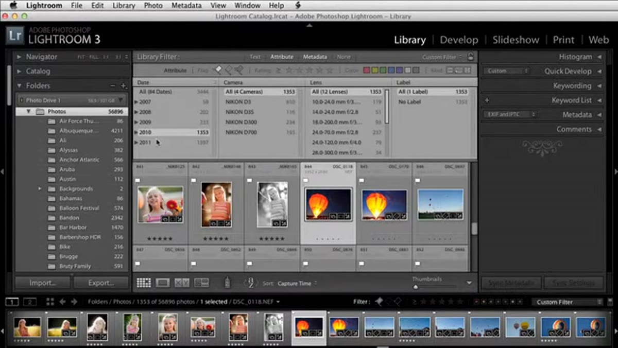Click the Sync Settings button
Image resolution: width=618 pixels, height=348 pixels.
tap(573, 283)
